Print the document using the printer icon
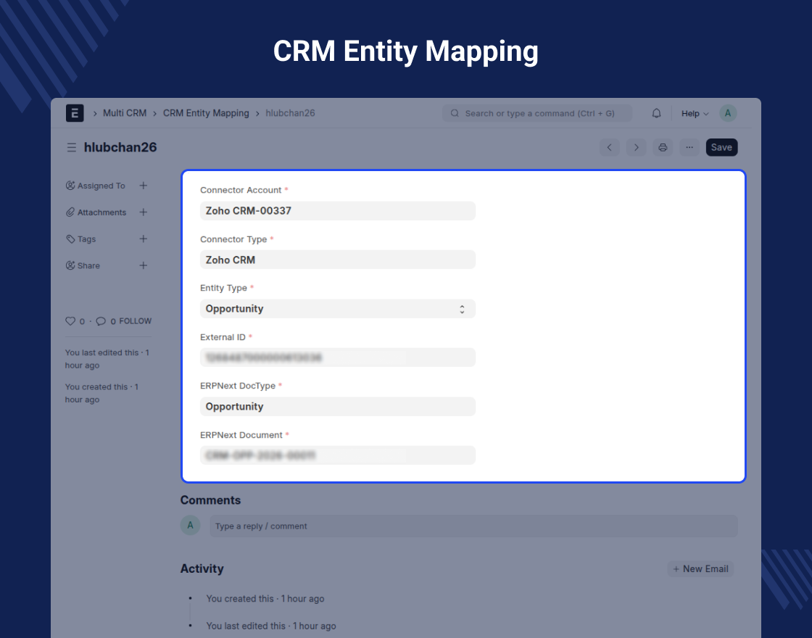Screen dimensions: 812x638 (663, 148)
